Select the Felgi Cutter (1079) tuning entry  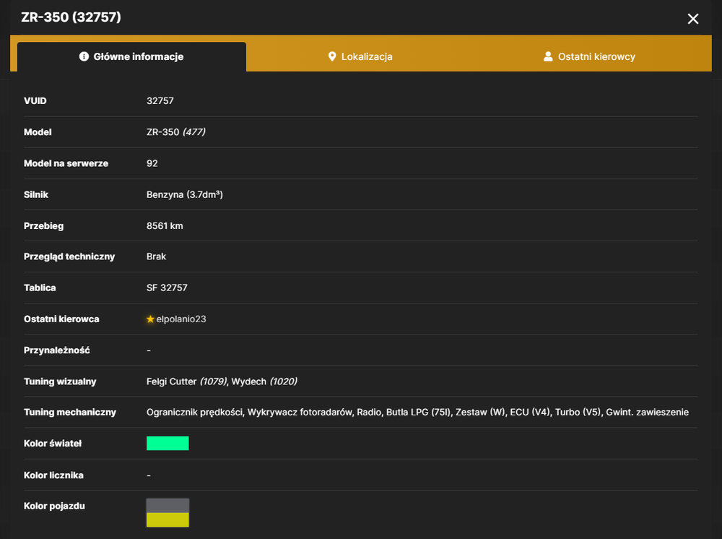click(x=186, y=381)
